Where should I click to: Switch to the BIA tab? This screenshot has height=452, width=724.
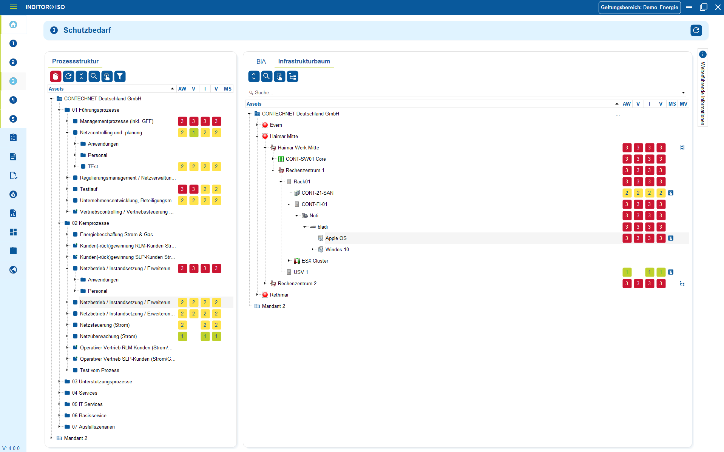click(261, 61)
